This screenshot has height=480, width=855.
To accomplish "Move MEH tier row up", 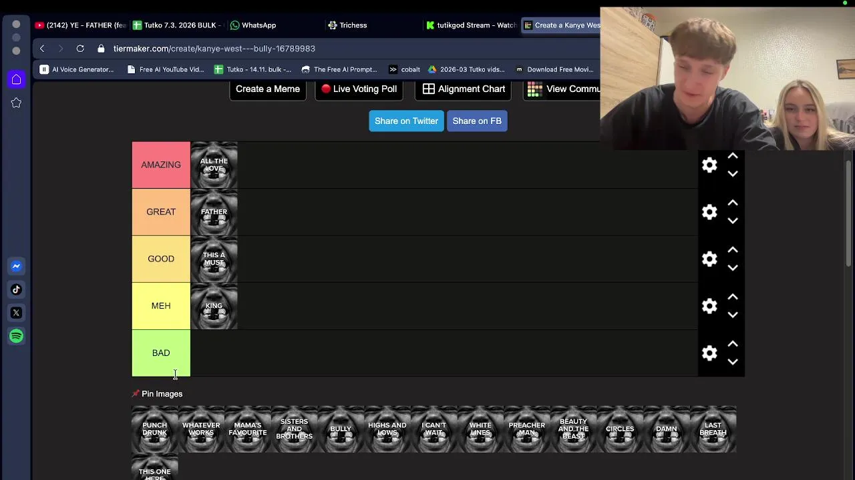I will [x=733, y=297].
